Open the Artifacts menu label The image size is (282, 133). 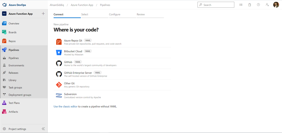tap(13, 112)
